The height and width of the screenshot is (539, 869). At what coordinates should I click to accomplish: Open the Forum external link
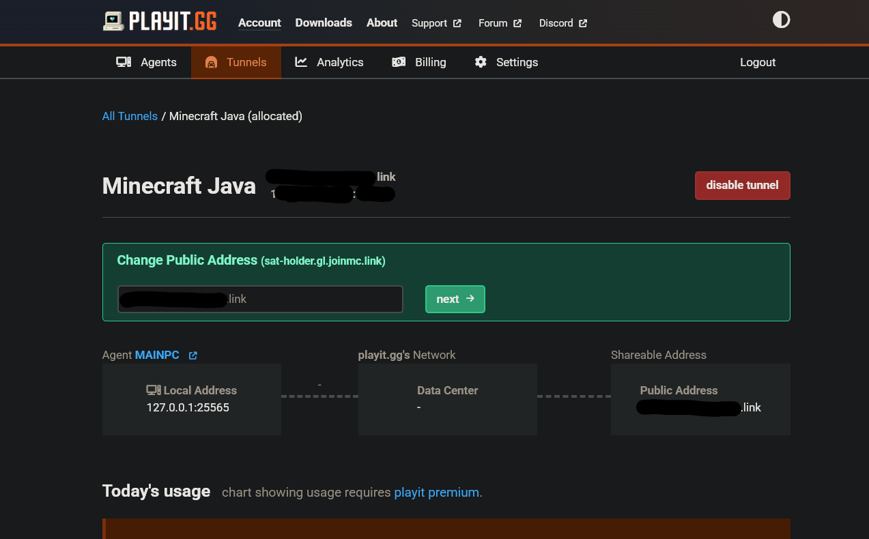(500, 23)
